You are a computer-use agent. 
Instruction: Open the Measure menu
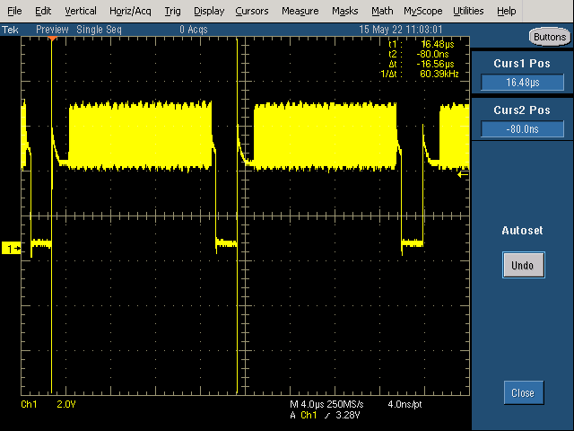tap(300, 11)
